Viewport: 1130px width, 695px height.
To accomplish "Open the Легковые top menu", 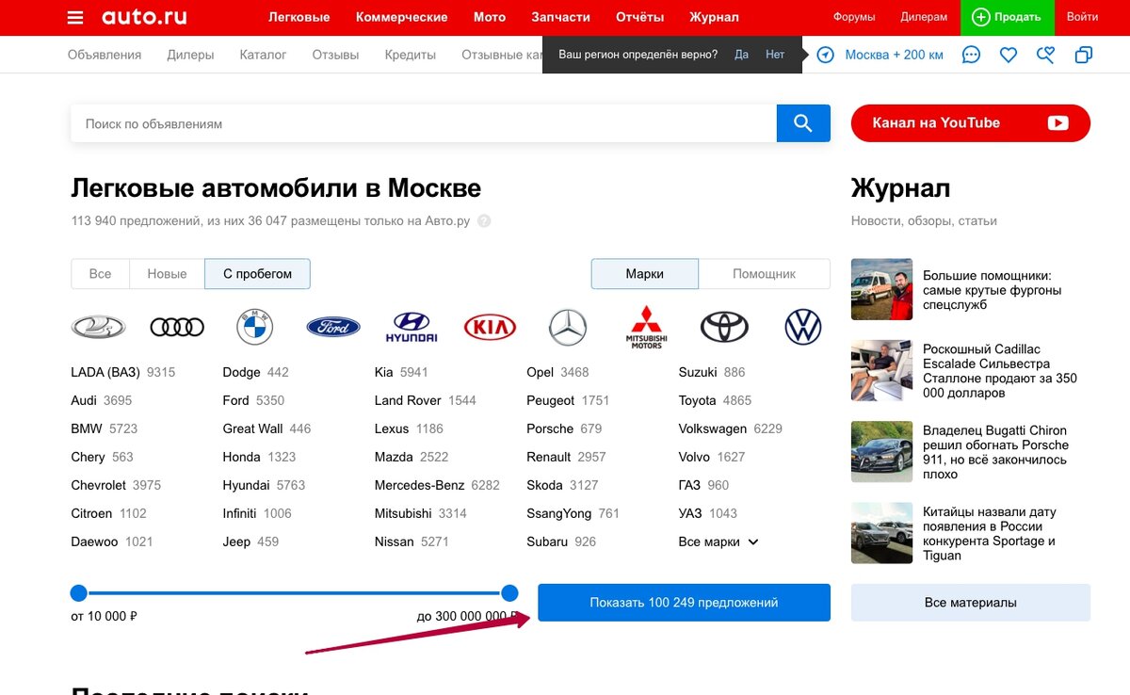I will (299, 17).
